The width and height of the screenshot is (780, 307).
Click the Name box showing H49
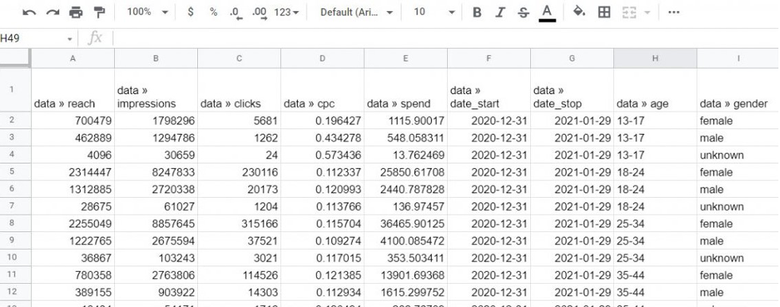[38, 38]
